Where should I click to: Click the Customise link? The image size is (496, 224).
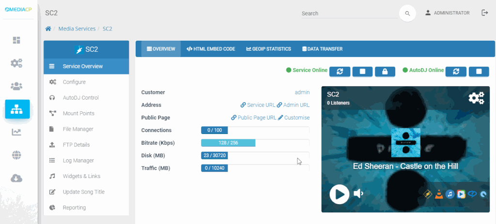[294, 118]
